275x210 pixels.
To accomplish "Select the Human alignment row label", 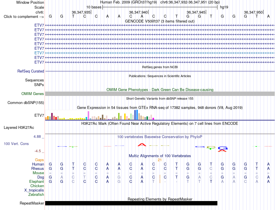I will (x=38, y=164).
